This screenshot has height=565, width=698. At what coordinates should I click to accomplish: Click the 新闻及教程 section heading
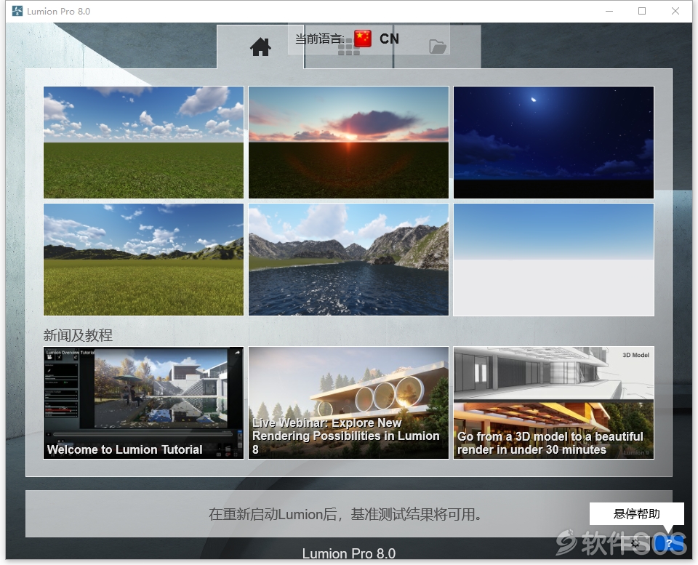pyautogui.click(x=78, y=335)
